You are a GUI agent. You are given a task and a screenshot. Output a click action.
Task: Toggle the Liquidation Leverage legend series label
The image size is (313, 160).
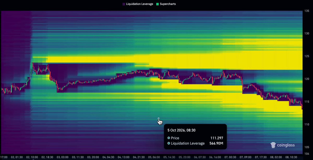click(x=140, y=4)
